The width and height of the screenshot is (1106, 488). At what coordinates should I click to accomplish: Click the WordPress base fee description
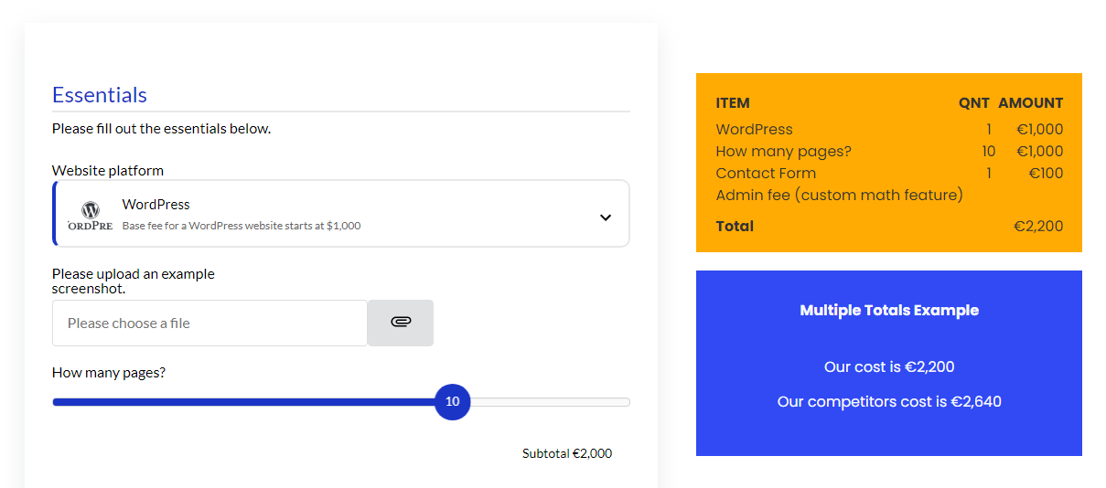[242, 226]
